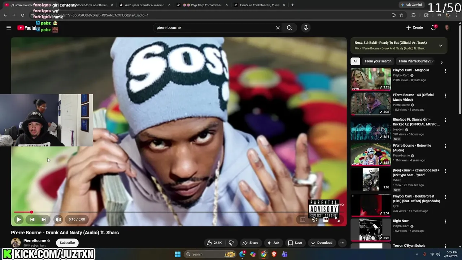Viewport: 462px width, 260px height.
Task: Open a new browser tab
Action: 292,5
